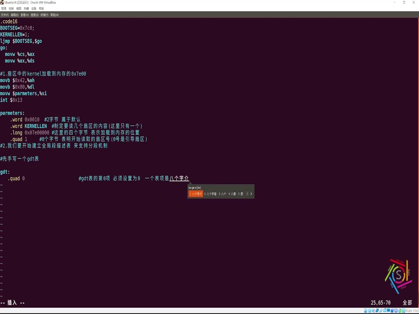The height and width of the screenshot is (314, 419).
Task: Open the VirtualBox 帮助 menu
Action: pos(41,9)
